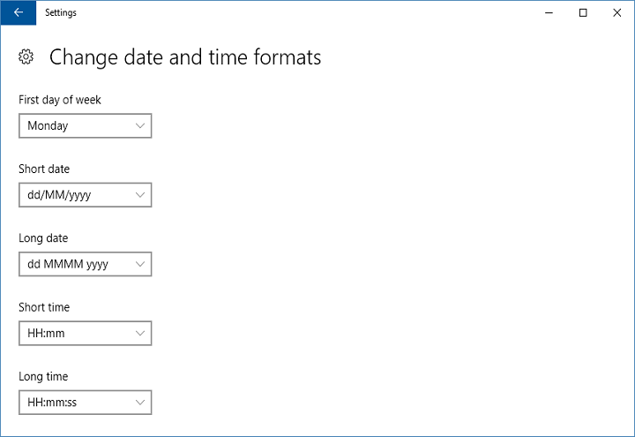635x437 pixels.
Task: Click the 'Settings' title in the title bar
Action: click(x=61, y=12)
